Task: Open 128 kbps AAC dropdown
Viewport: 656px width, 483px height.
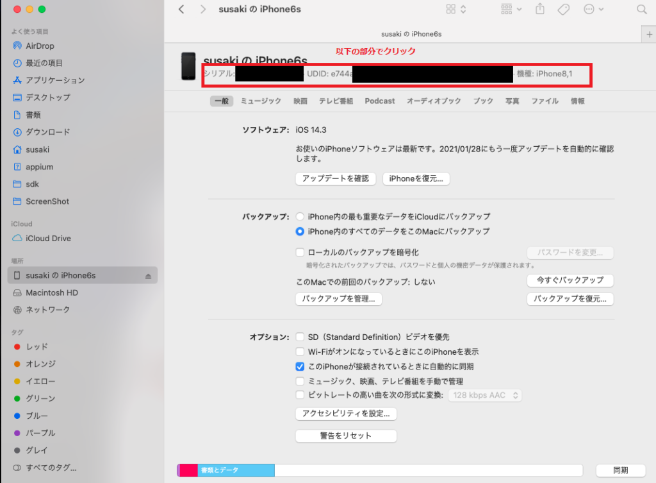Action: coord(485,395)
